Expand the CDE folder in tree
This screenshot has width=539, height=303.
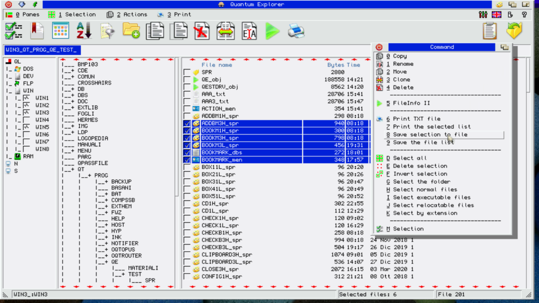tap(73, 71)
